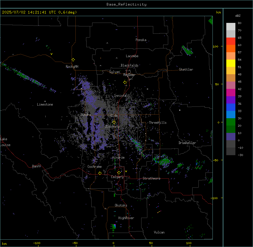Click the km label in the bottom-left corner
253x247 pixels.
[x=4, y=243]
